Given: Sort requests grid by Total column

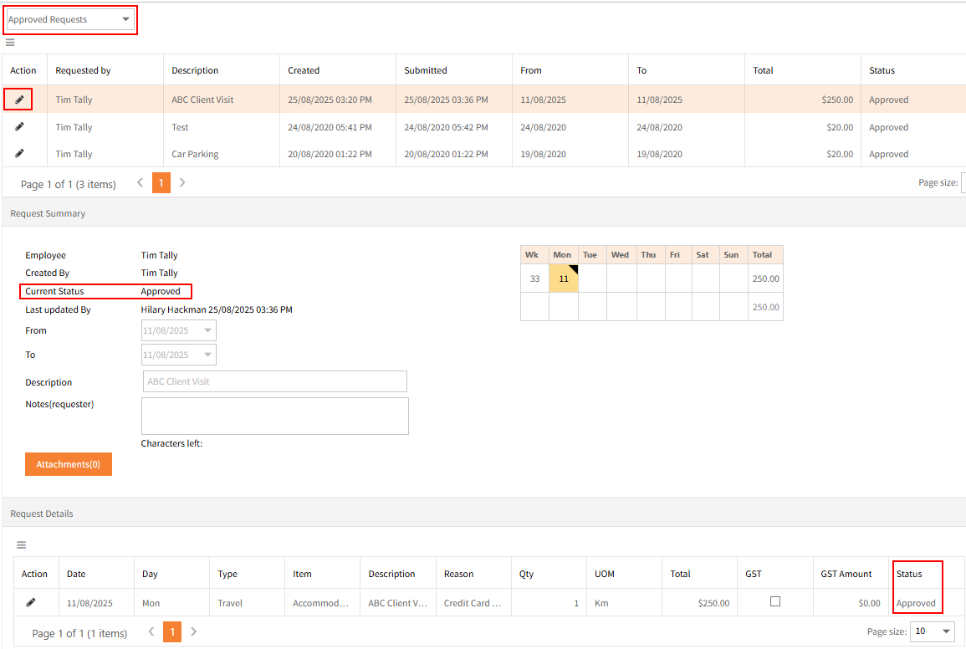Looking at the screenshot, I should (x=763, y=70).
